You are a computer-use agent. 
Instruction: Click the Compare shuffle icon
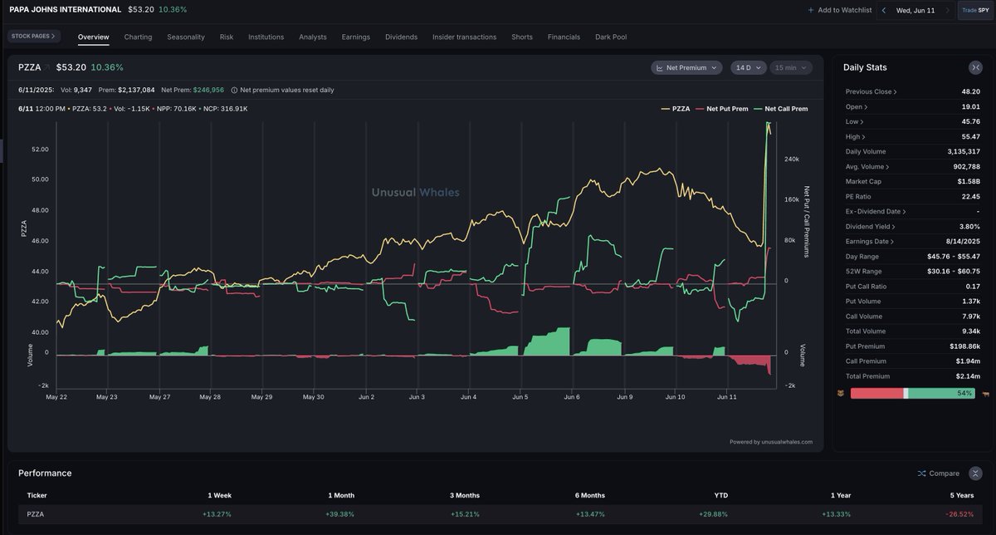(x=921, y=474)
